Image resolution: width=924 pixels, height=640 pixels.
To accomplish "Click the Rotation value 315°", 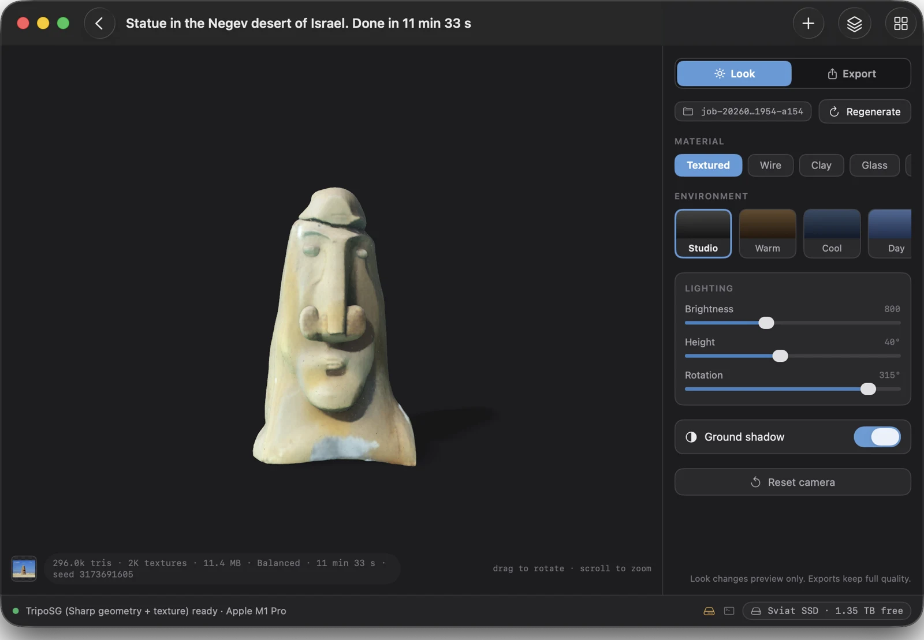I will [x=889, y=375].
